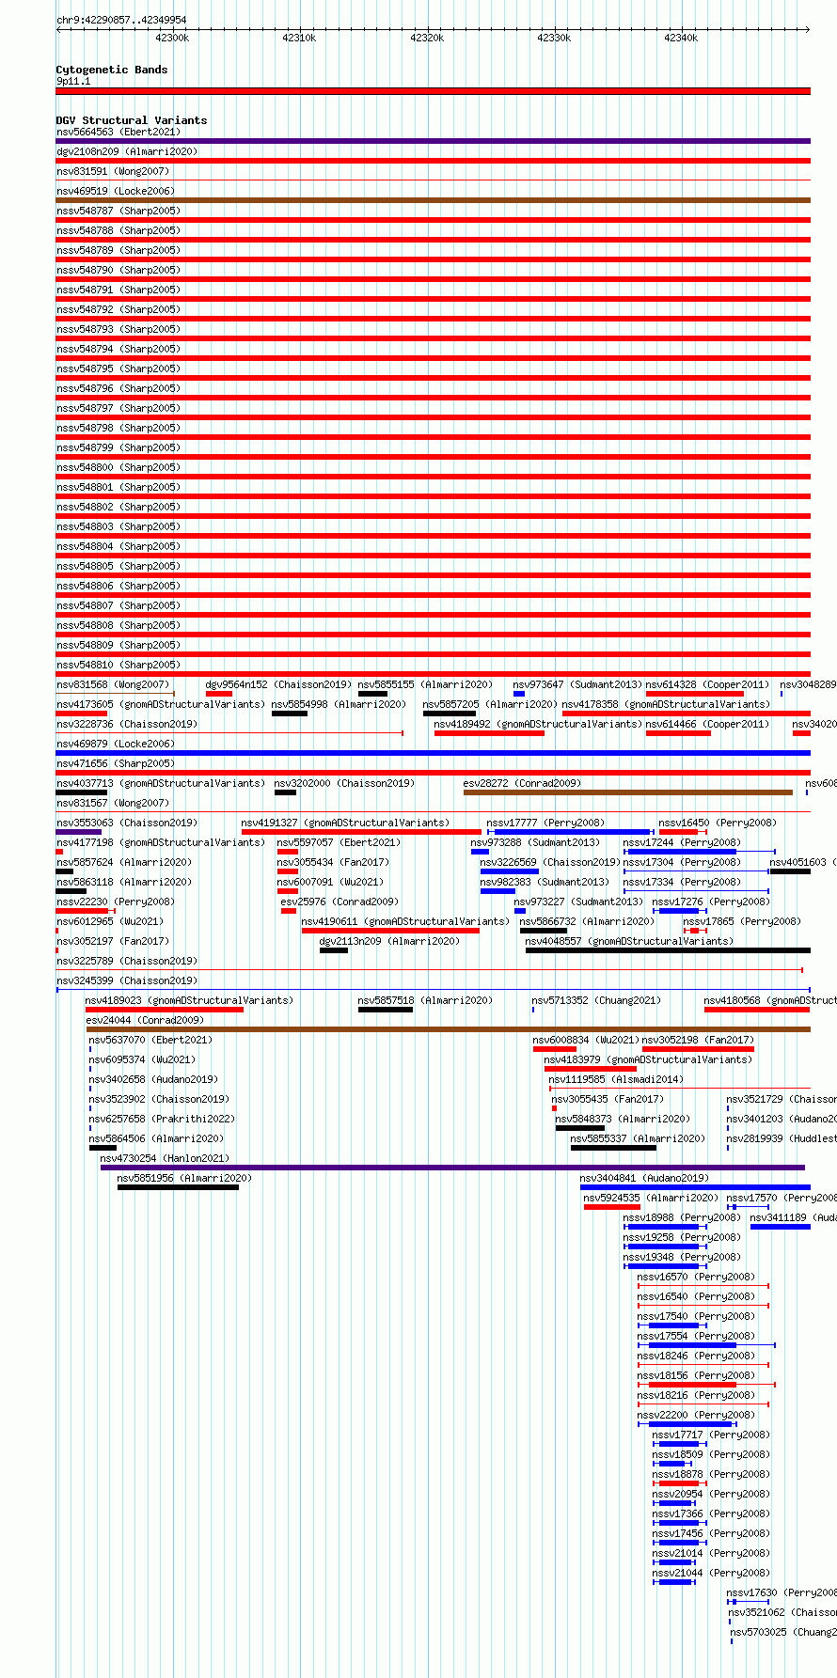Click the nsv5924535 (Almarri2020) label
837x1678 pixels.
651,1198
